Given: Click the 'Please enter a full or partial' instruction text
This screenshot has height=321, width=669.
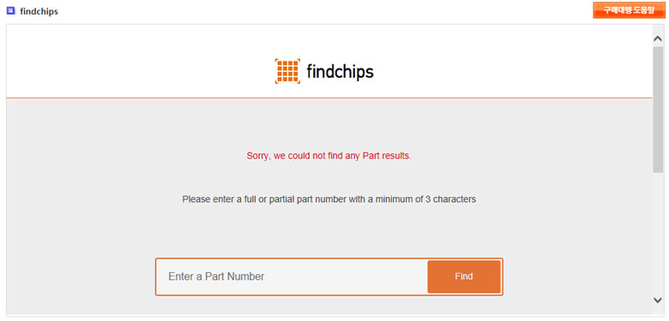Looking at the screenshot, I should click(329, 199).
